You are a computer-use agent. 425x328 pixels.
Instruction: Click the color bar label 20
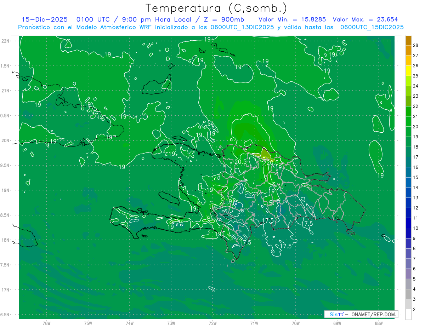tap(416, 127)
